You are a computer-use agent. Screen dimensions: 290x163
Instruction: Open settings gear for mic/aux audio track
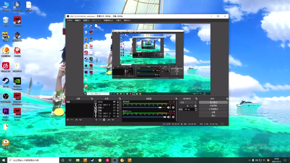point(173,117)
